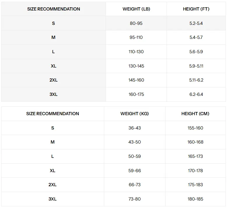
Task: Select the 180-185 centimeter cell
Action: pyautogui.click(x=195, y=199)
